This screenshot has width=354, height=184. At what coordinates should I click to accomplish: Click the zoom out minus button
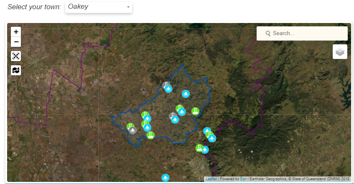16,42
